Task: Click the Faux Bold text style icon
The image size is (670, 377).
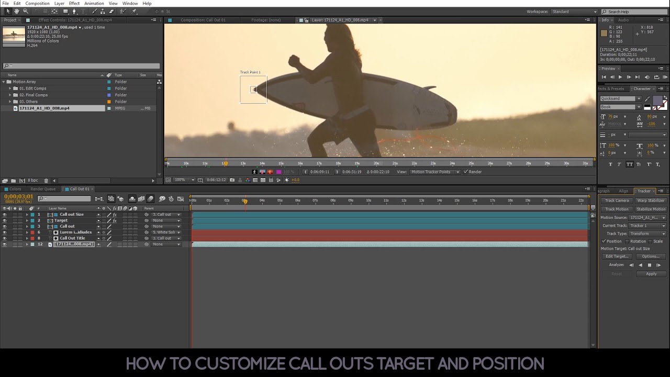Action: tap(610, 164)
